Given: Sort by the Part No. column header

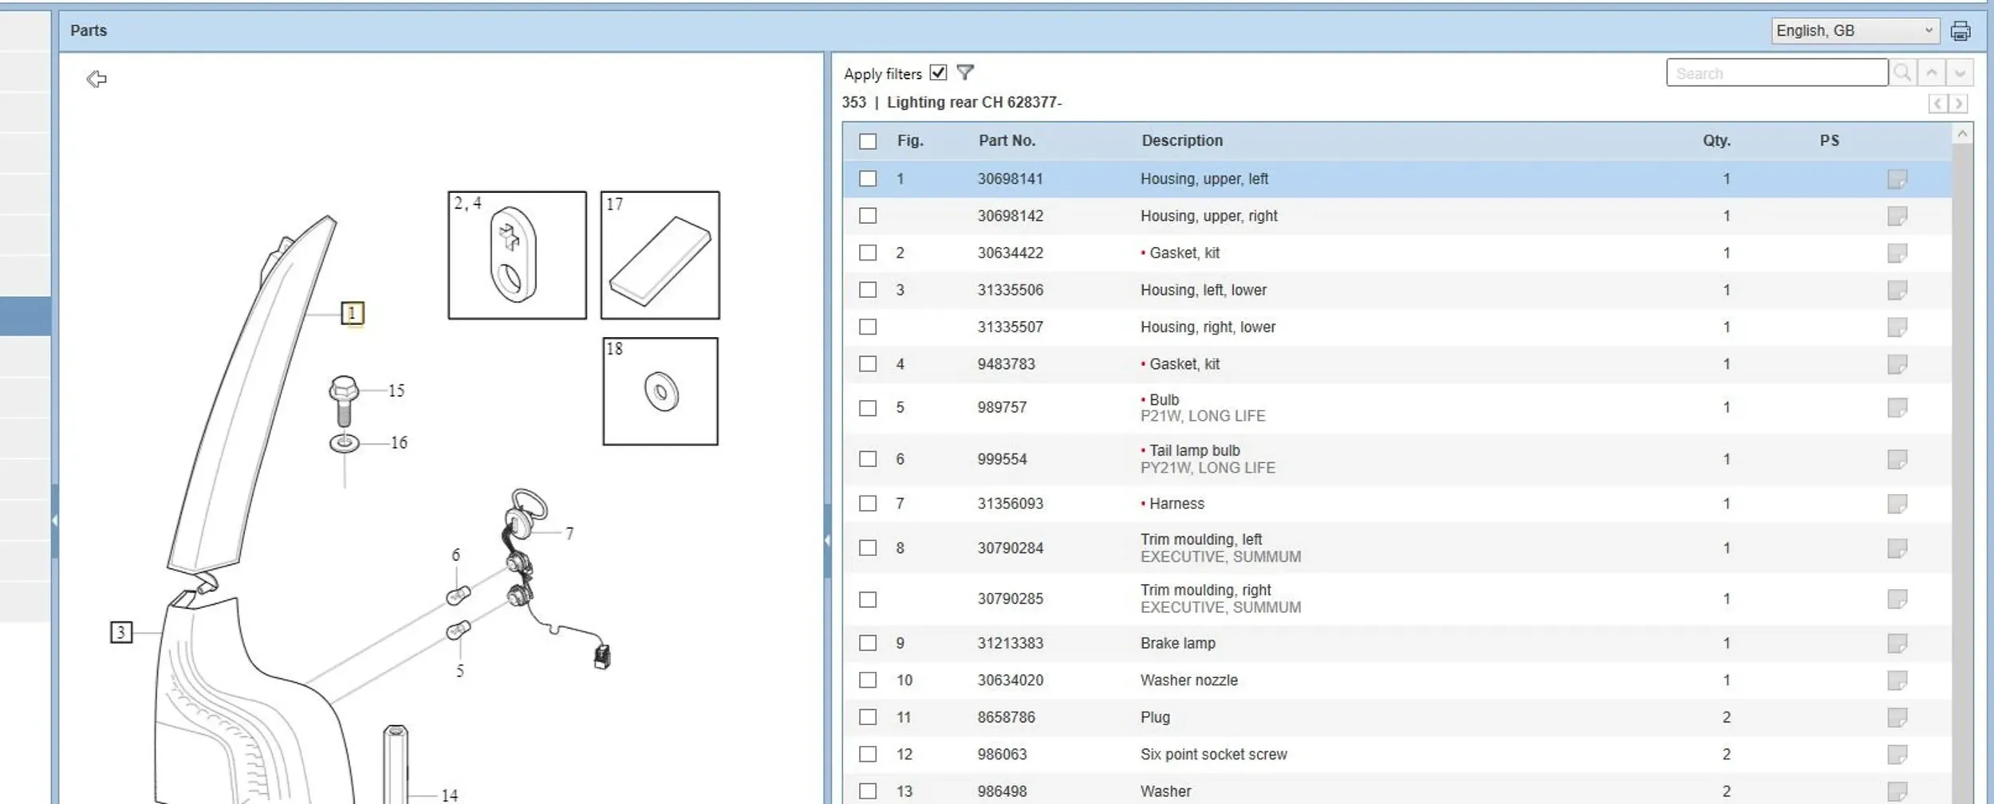Looking at the screenshot, I should click(1007, 140).
